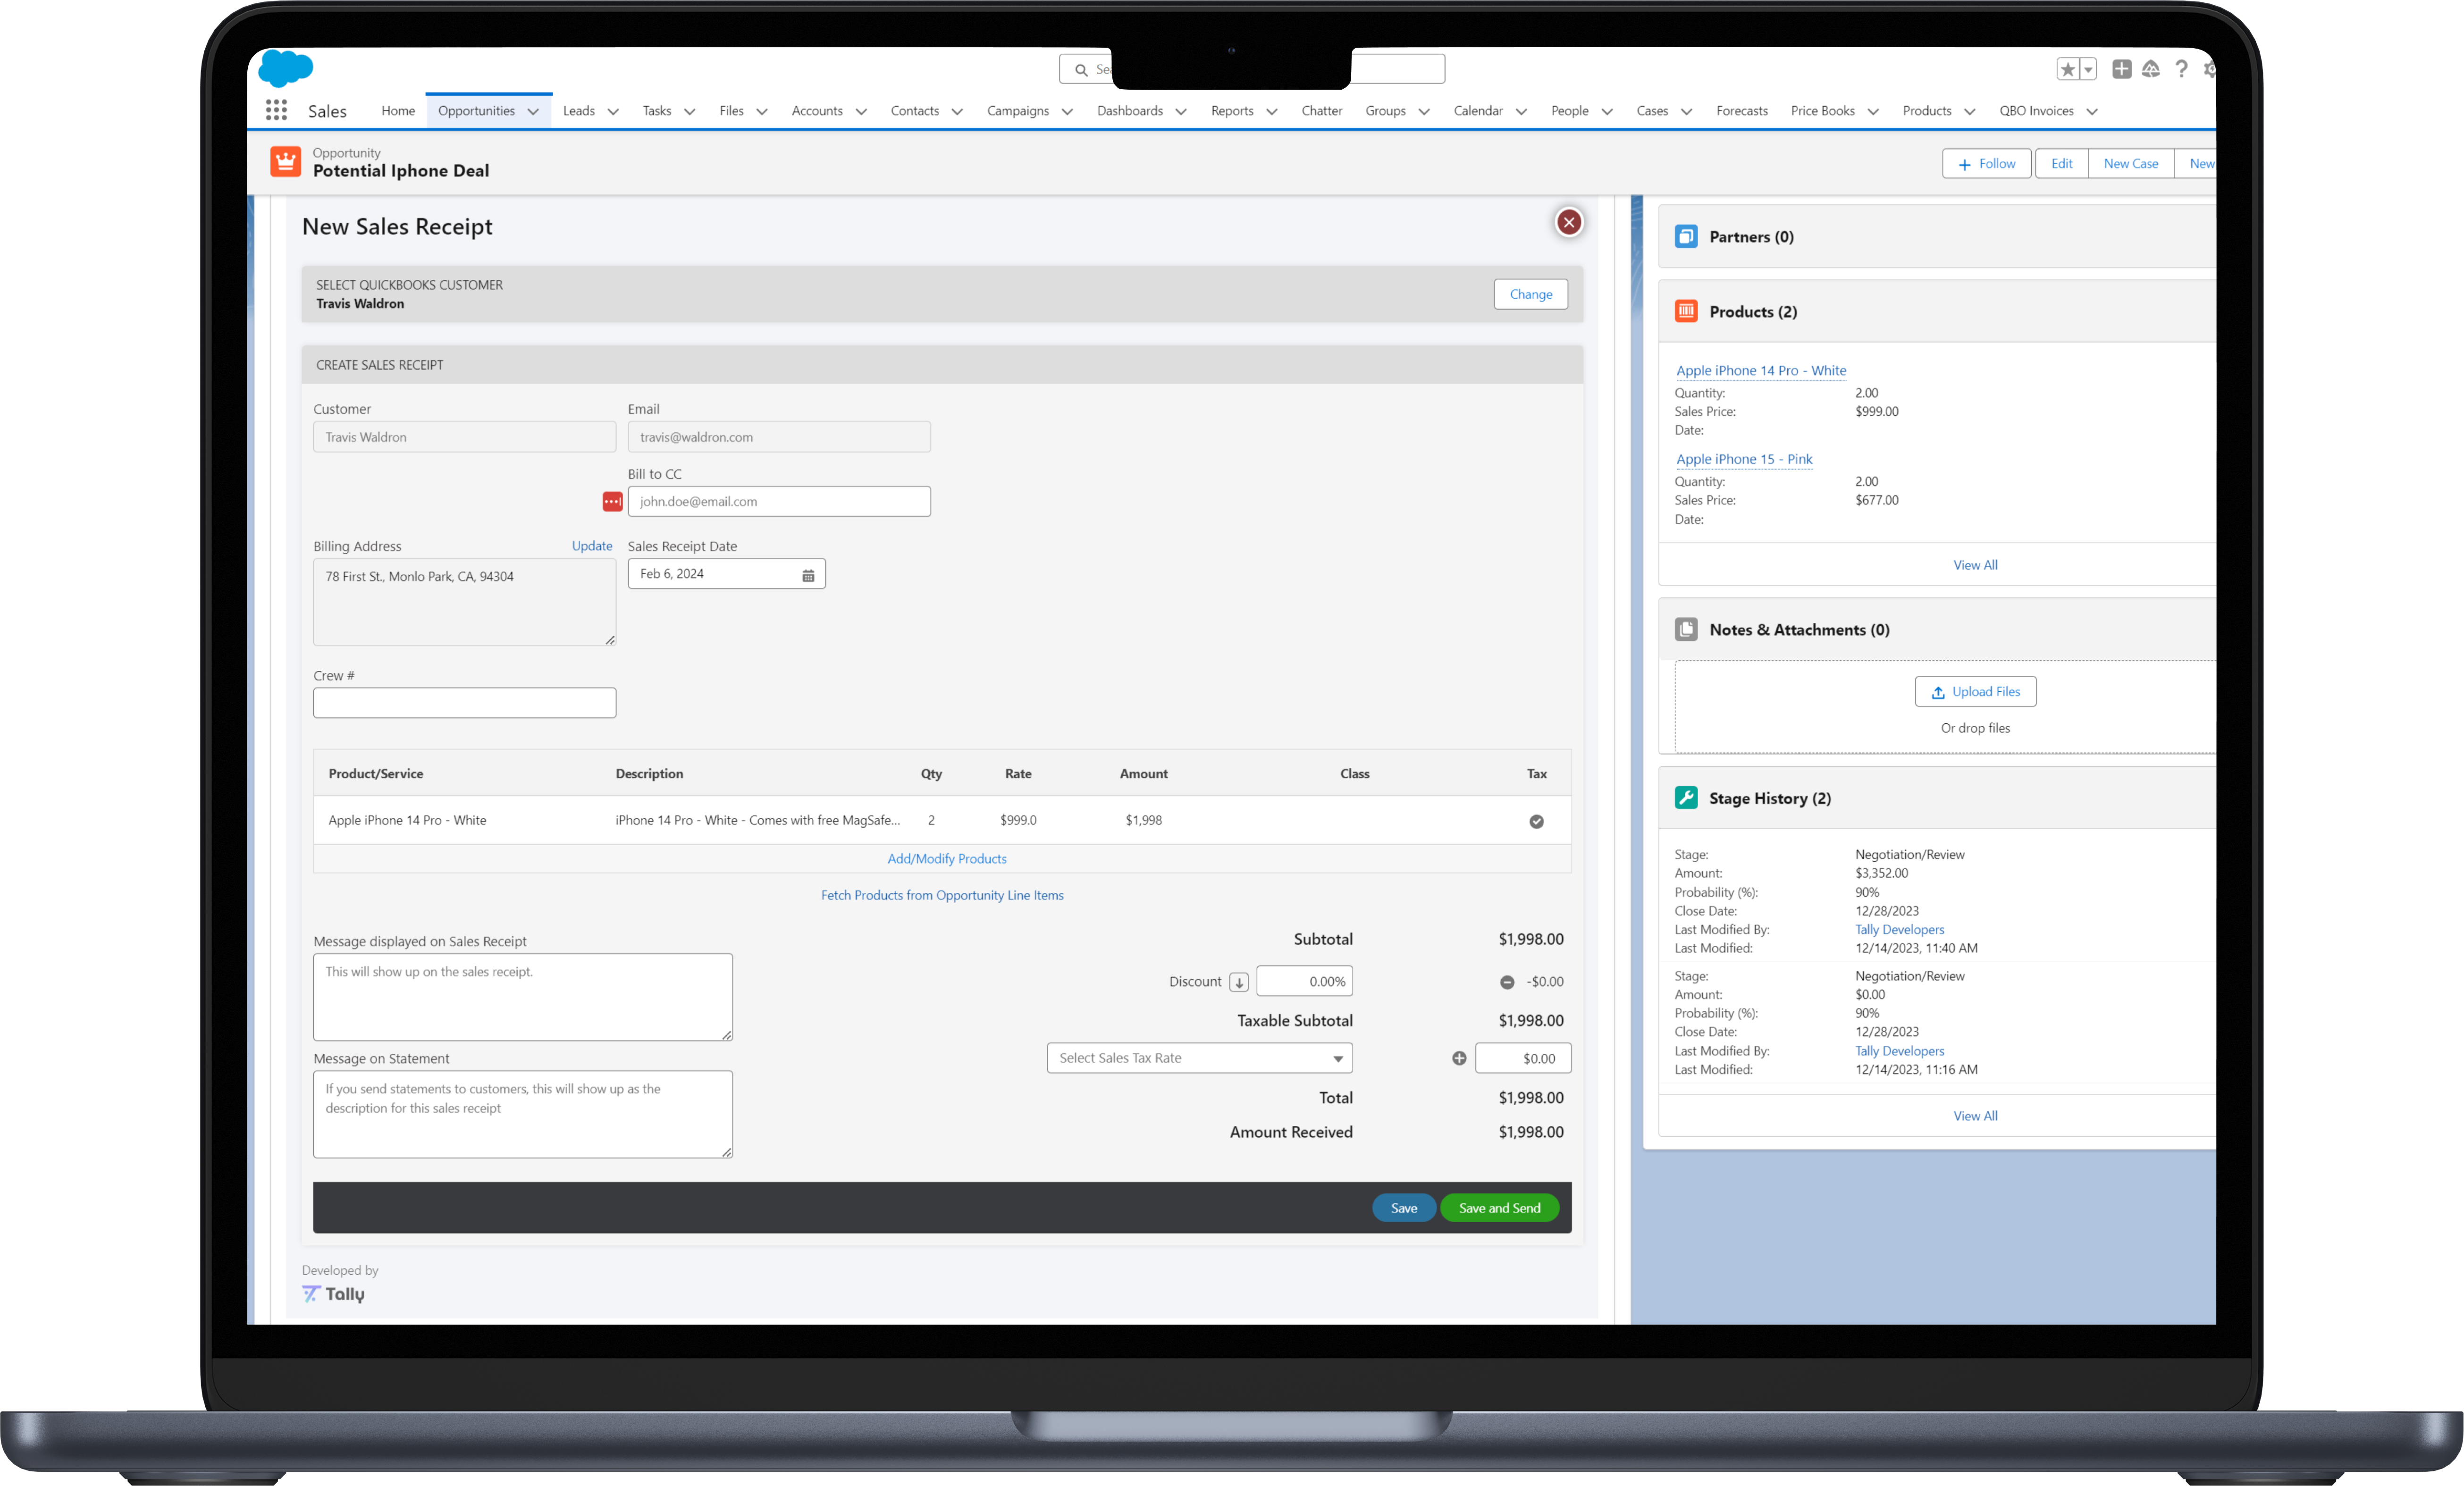
Task: Open Apple iPhone 14 Pro - White link
Action: tap(1761, 370)
